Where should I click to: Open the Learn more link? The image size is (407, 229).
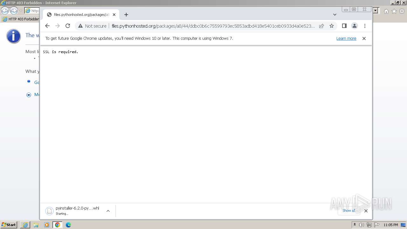pos(346,38)
